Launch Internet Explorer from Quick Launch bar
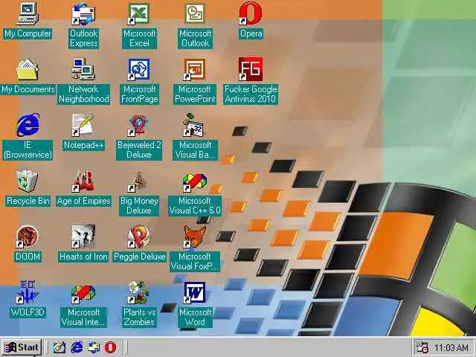Viewport: 476px width, 357px height. [x=77, y=347]
